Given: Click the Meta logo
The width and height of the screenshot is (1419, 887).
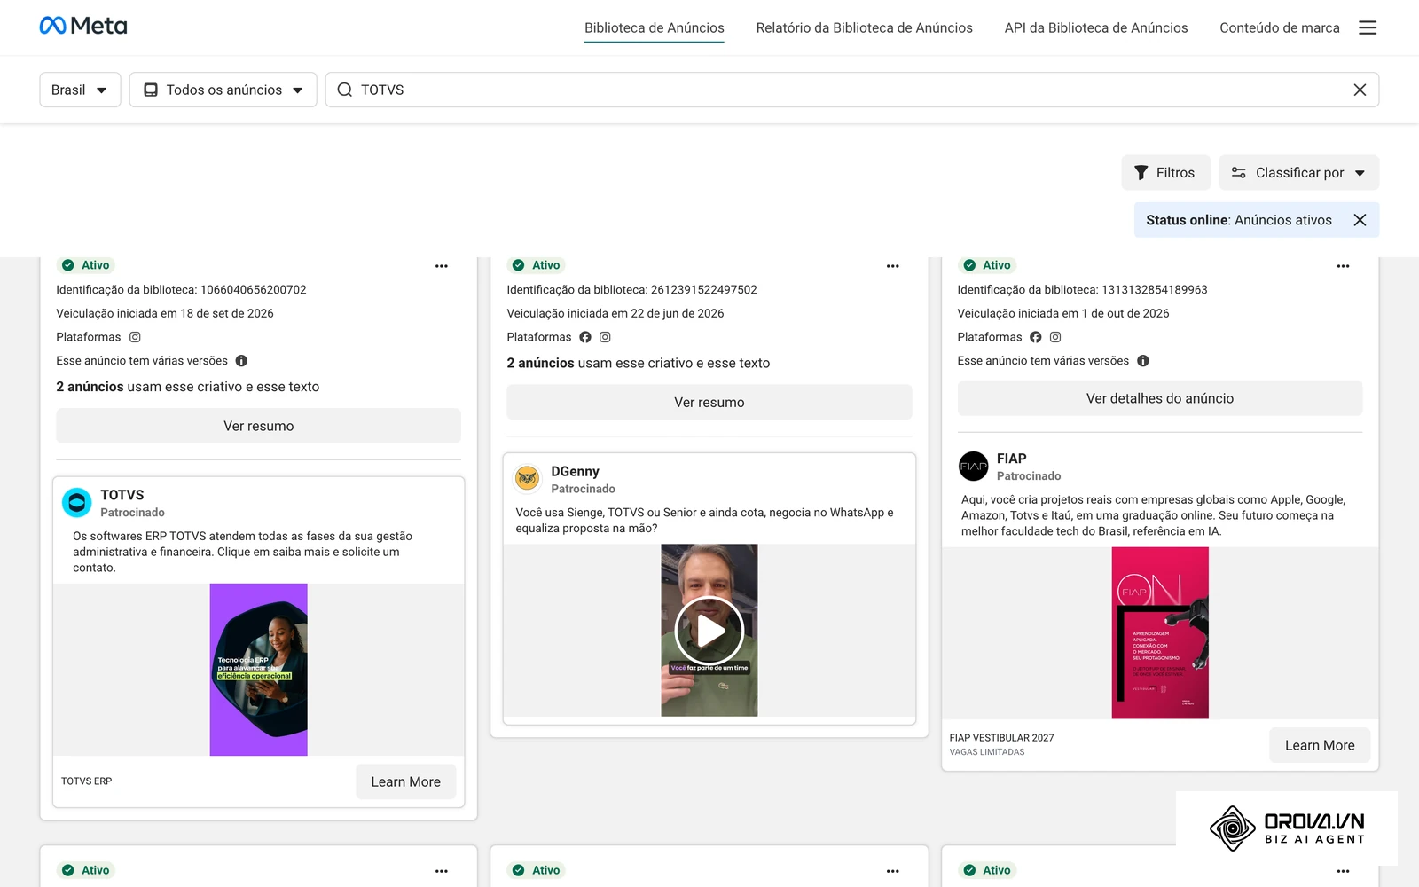Looking at the screenshot, I should point(83,26).
